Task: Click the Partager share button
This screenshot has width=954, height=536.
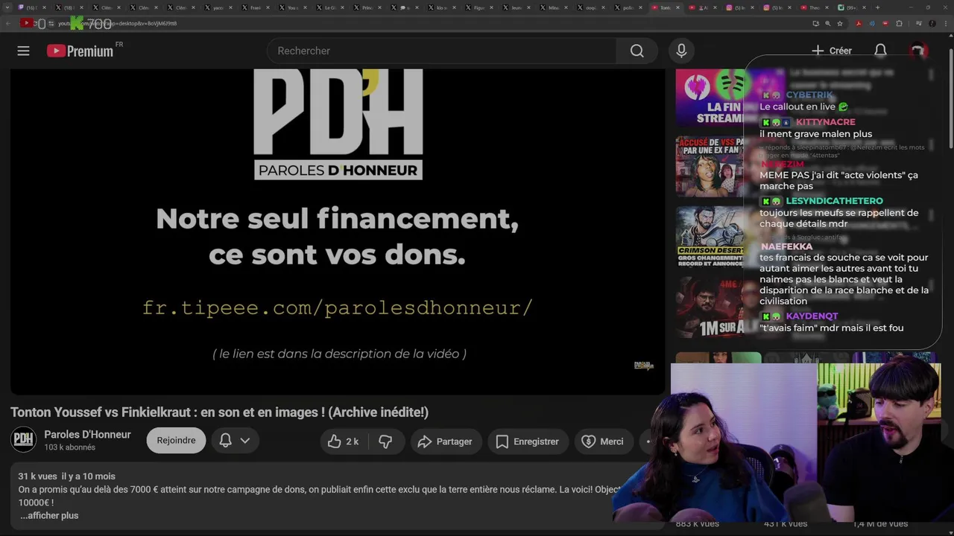Action: [x=445, y=441]
